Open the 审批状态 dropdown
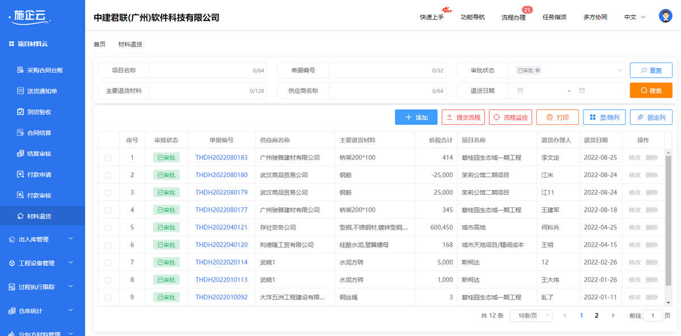Viewport: 681px width, 336px height. pos(567,70)
